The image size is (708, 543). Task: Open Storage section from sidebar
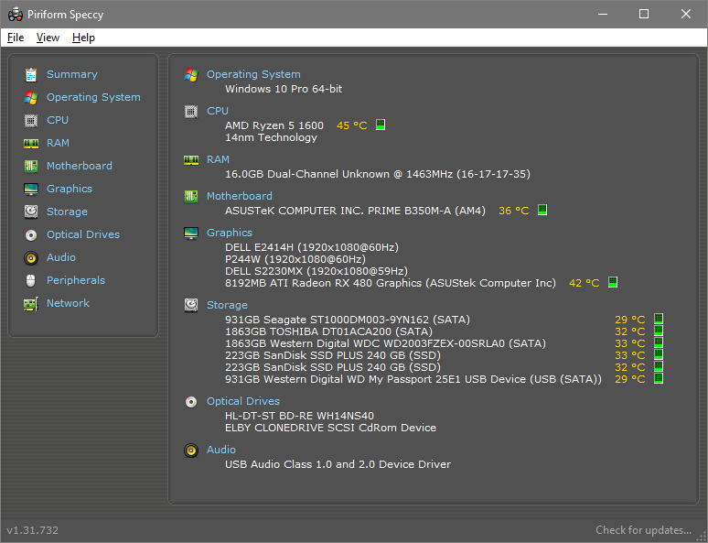[x=67, y=212]
